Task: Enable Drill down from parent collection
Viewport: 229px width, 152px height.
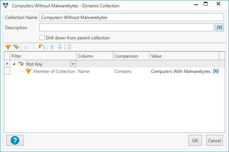Action: [x=42, y=38]
